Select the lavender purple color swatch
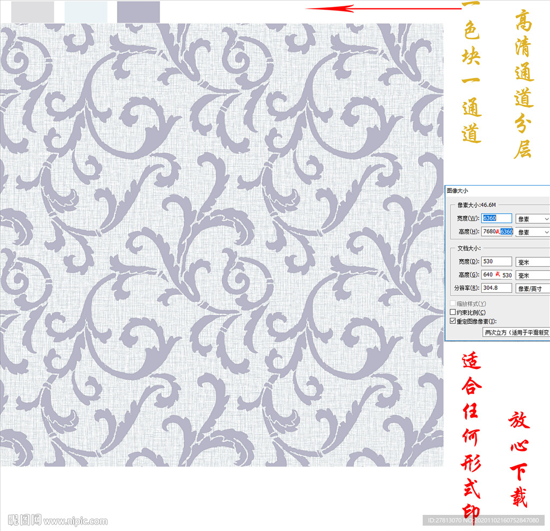Image resolution: width=550 pixels, height=531 pixels. 139,12
